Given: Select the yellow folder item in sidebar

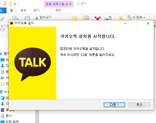Looking at the screenshot, I should click(x=4, y=84).
